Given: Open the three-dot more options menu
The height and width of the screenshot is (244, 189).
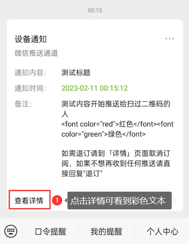Looking at the screenshot, I should (x=170, y=39).
